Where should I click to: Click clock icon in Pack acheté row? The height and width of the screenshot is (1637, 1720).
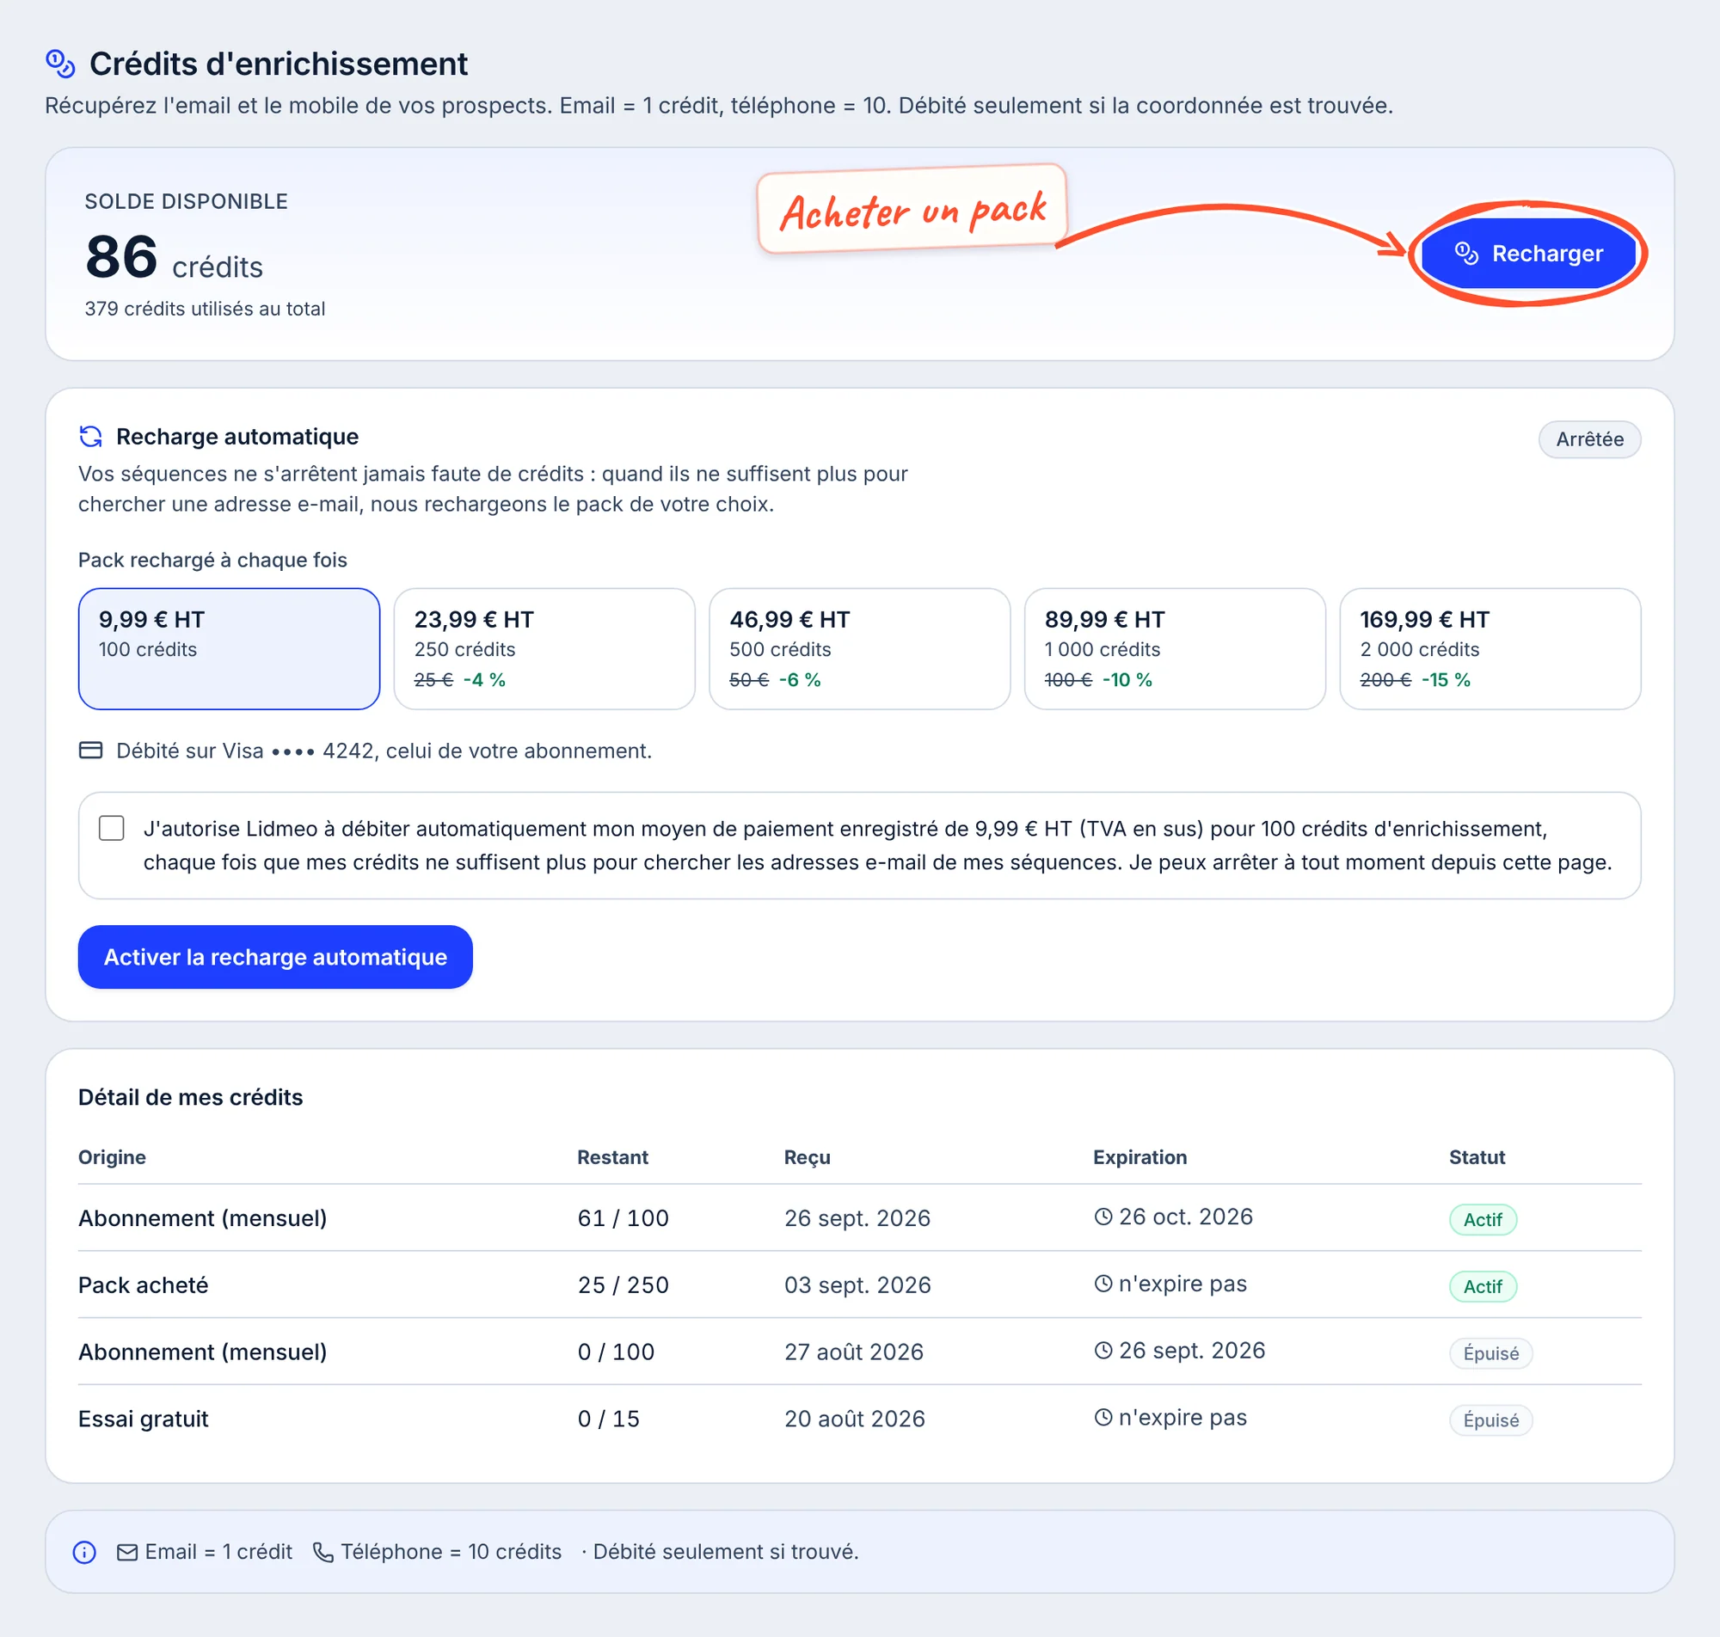1104,1284
